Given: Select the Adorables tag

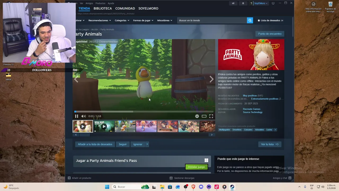Looking at the screenshot, I should coord(259,130).
